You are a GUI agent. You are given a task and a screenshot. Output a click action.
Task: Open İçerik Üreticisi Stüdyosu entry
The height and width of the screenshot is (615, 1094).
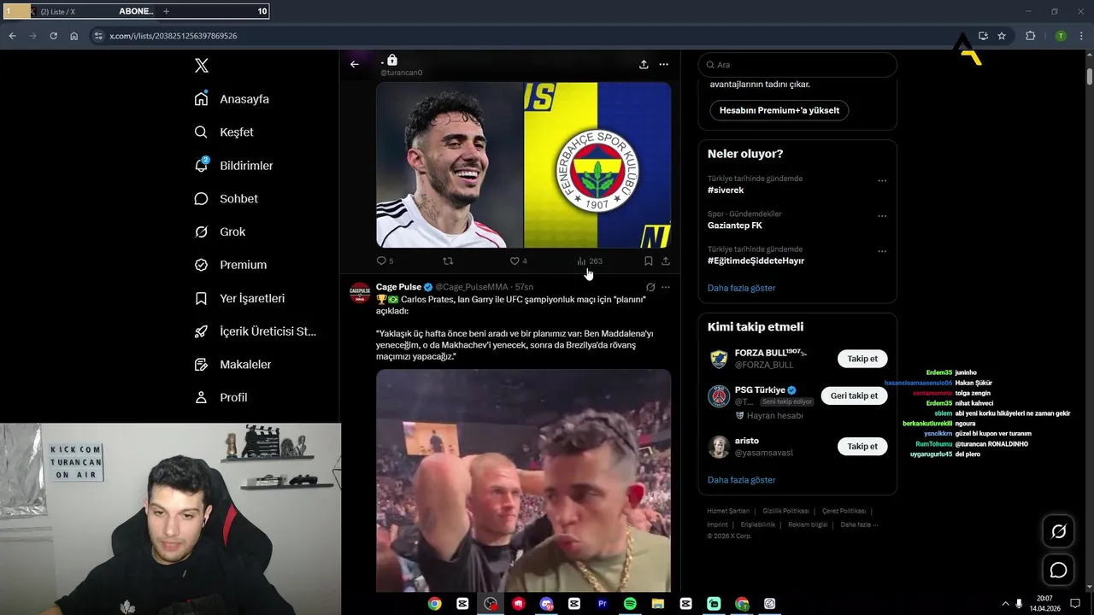[x=256, y=331]
